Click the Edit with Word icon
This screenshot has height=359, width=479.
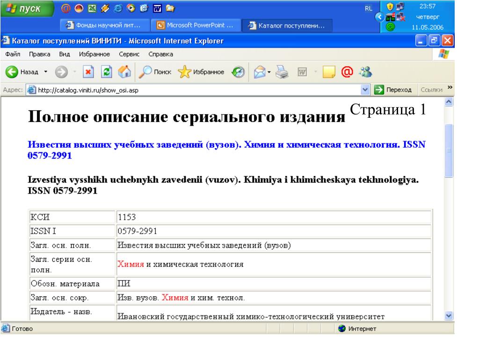[x=302, y=72]
